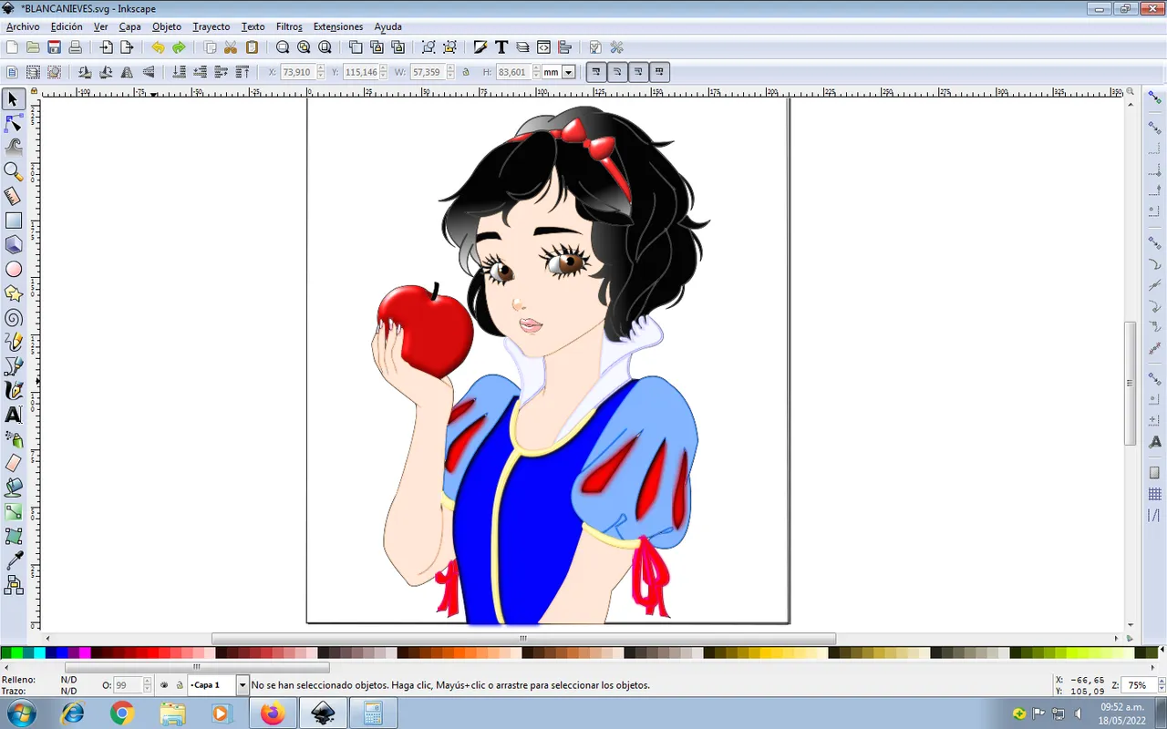The height and width of the screenshot is (729, 1167).
Task: Open the Trayecto menu
Action: (x=211, y=26)
